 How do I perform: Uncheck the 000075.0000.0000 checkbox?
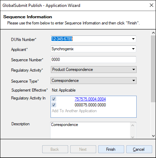point(54,105)
